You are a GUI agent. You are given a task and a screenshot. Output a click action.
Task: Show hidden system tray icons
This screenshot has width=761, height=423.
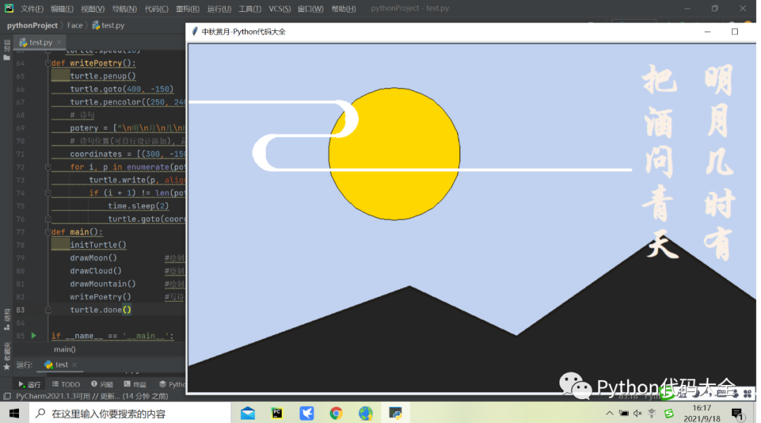pyautogui.click(x=609, y=413)
